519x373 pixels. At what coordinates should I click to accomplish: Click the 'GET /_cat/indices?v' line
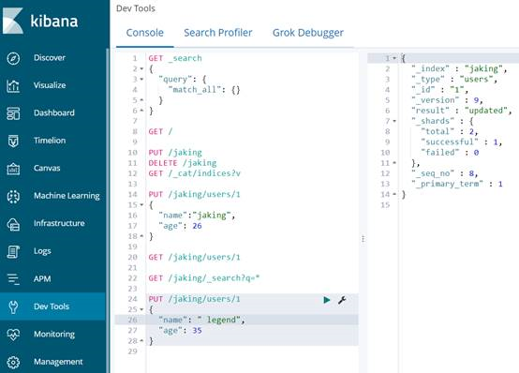point(194,173)
